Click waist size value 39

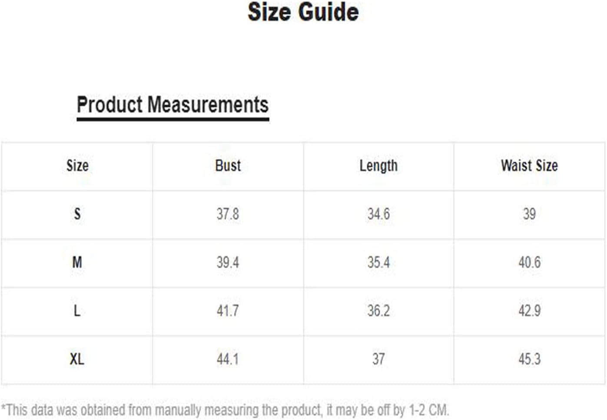pos(529,214)
